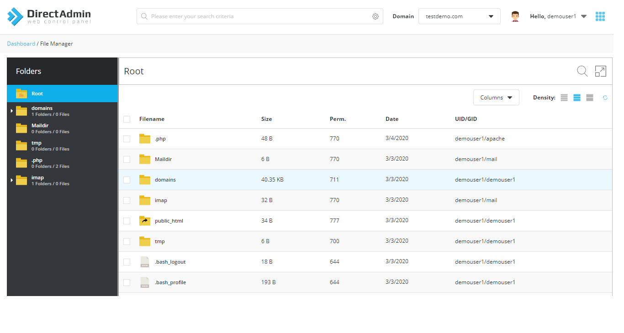The height and width of the screenshot is (333, 624).
Task: Open the .bash_logout file name
Action: (170, 262)
